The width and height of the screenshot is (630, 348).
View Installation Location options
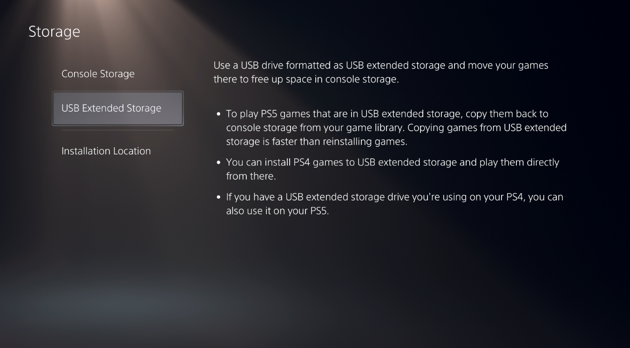pyautogui.click(x=106, y=151)
